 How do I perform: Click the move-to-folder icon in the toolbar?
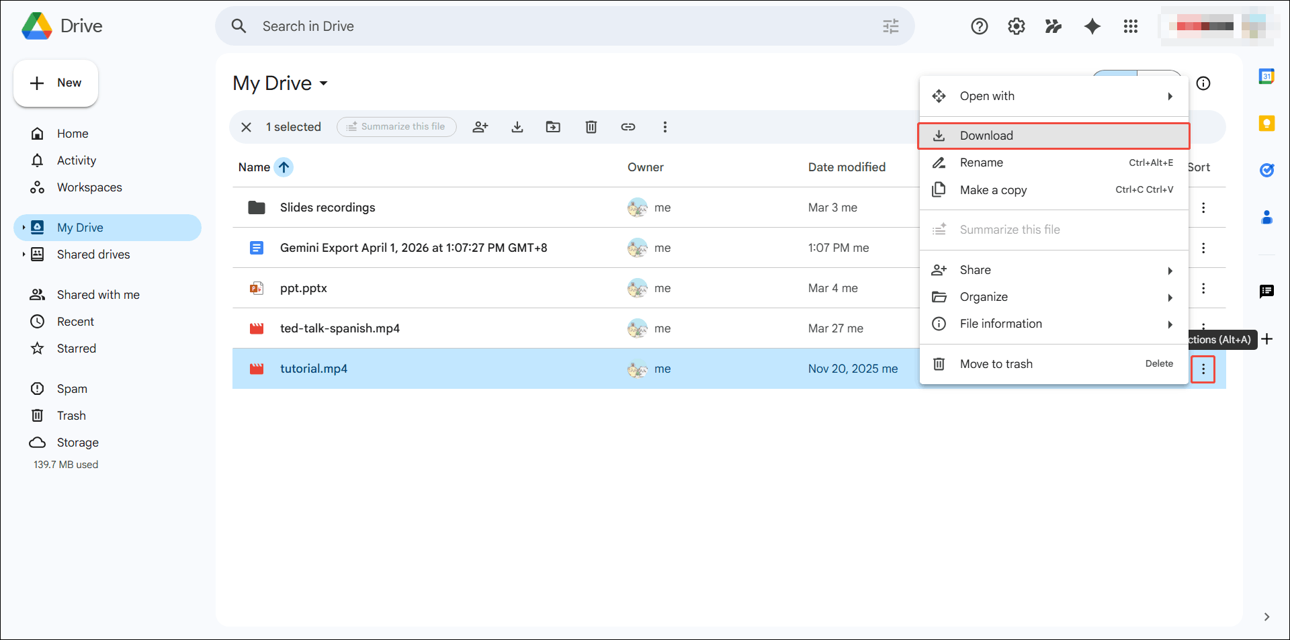tap(553, 126)
